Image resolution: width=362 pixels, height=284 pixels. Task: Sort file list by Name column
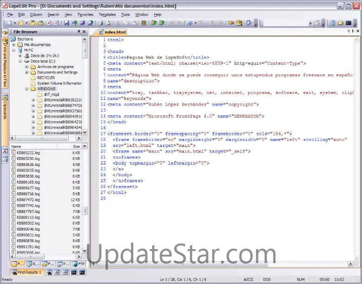(33, 146)
